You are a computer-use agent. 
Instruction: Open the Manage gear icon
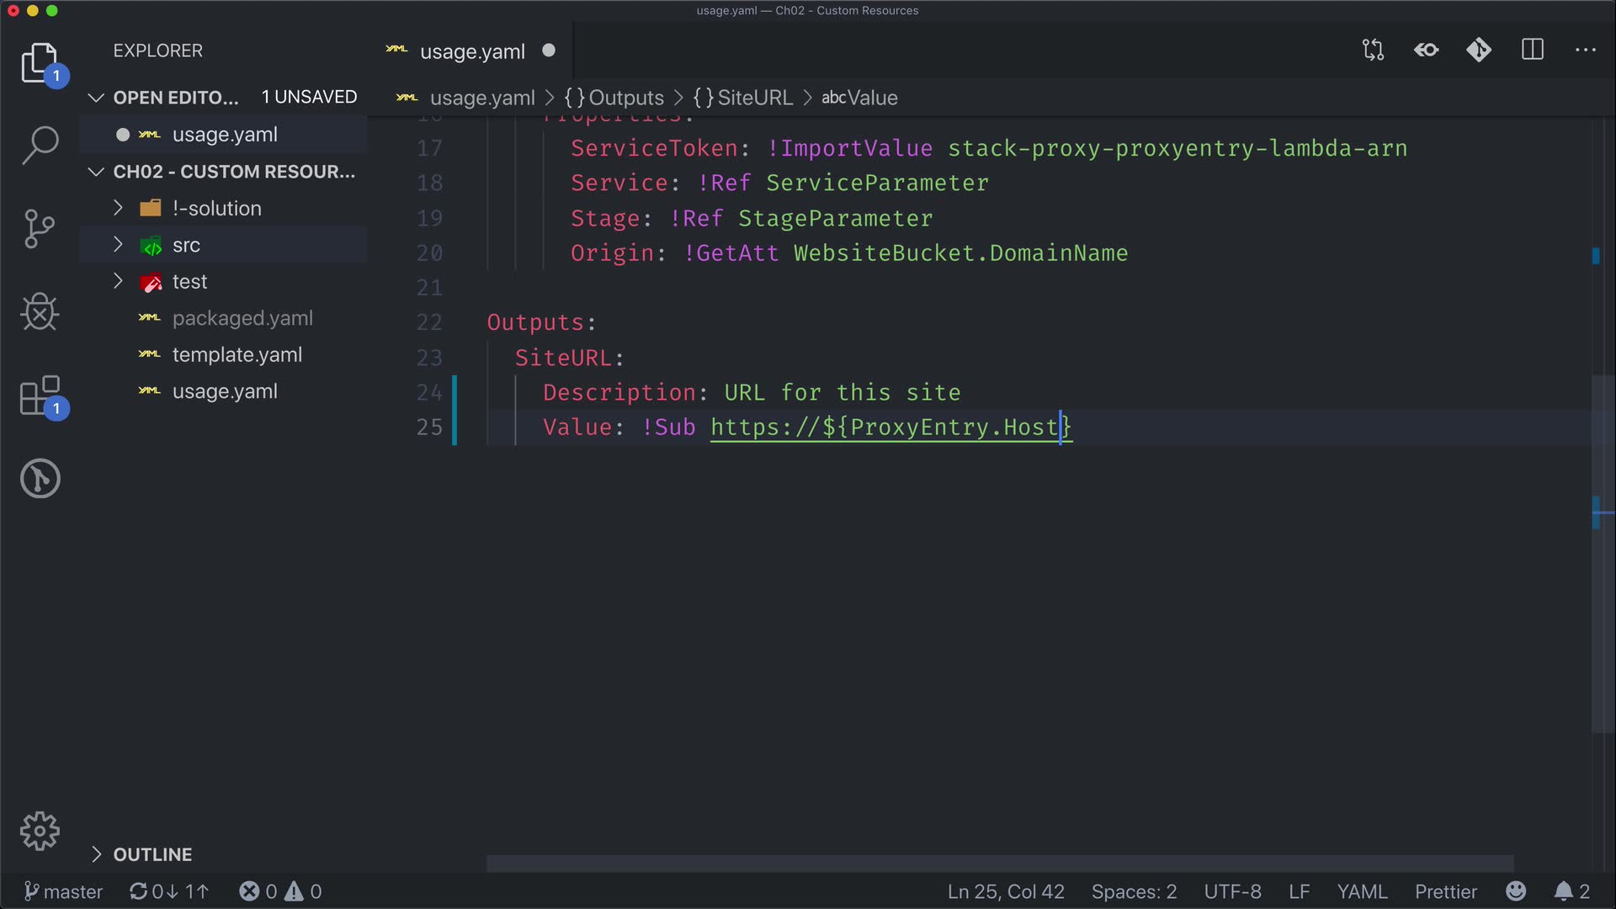coord(40,832)
